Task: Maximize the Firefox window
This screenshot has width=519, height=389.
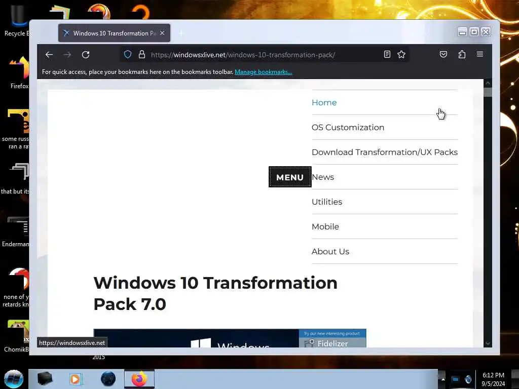Action: (474, 32)
